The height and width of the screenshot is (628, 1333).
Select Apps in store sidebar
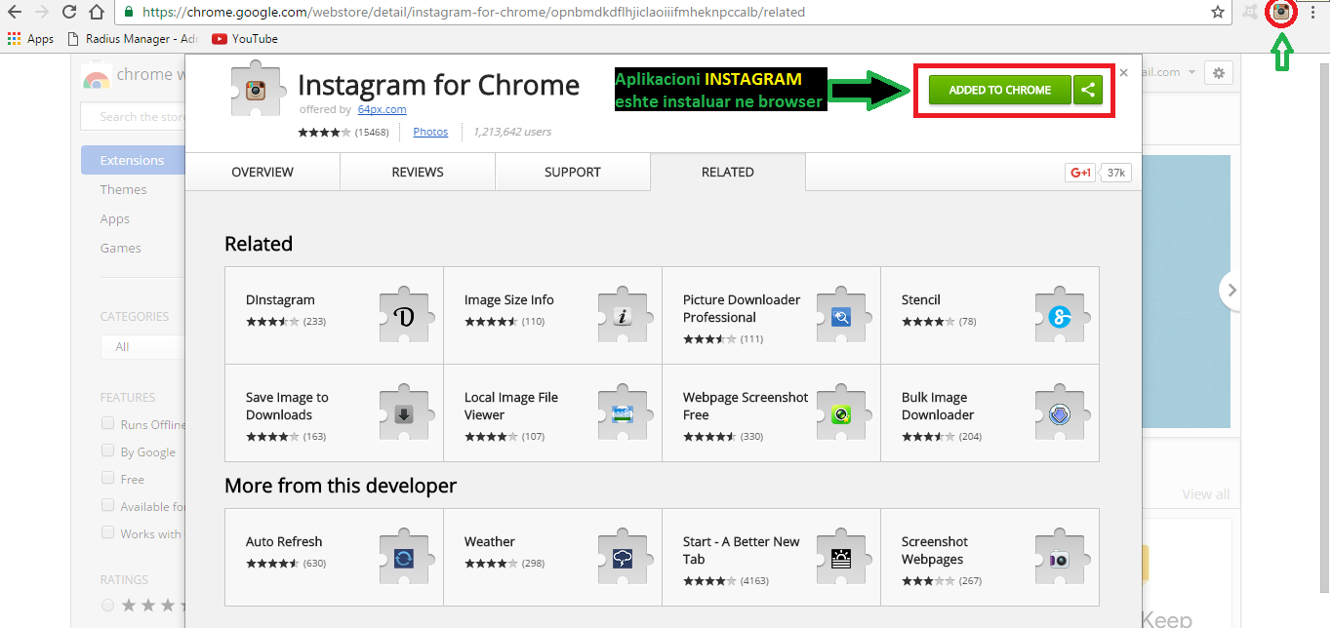click(115, 218)
